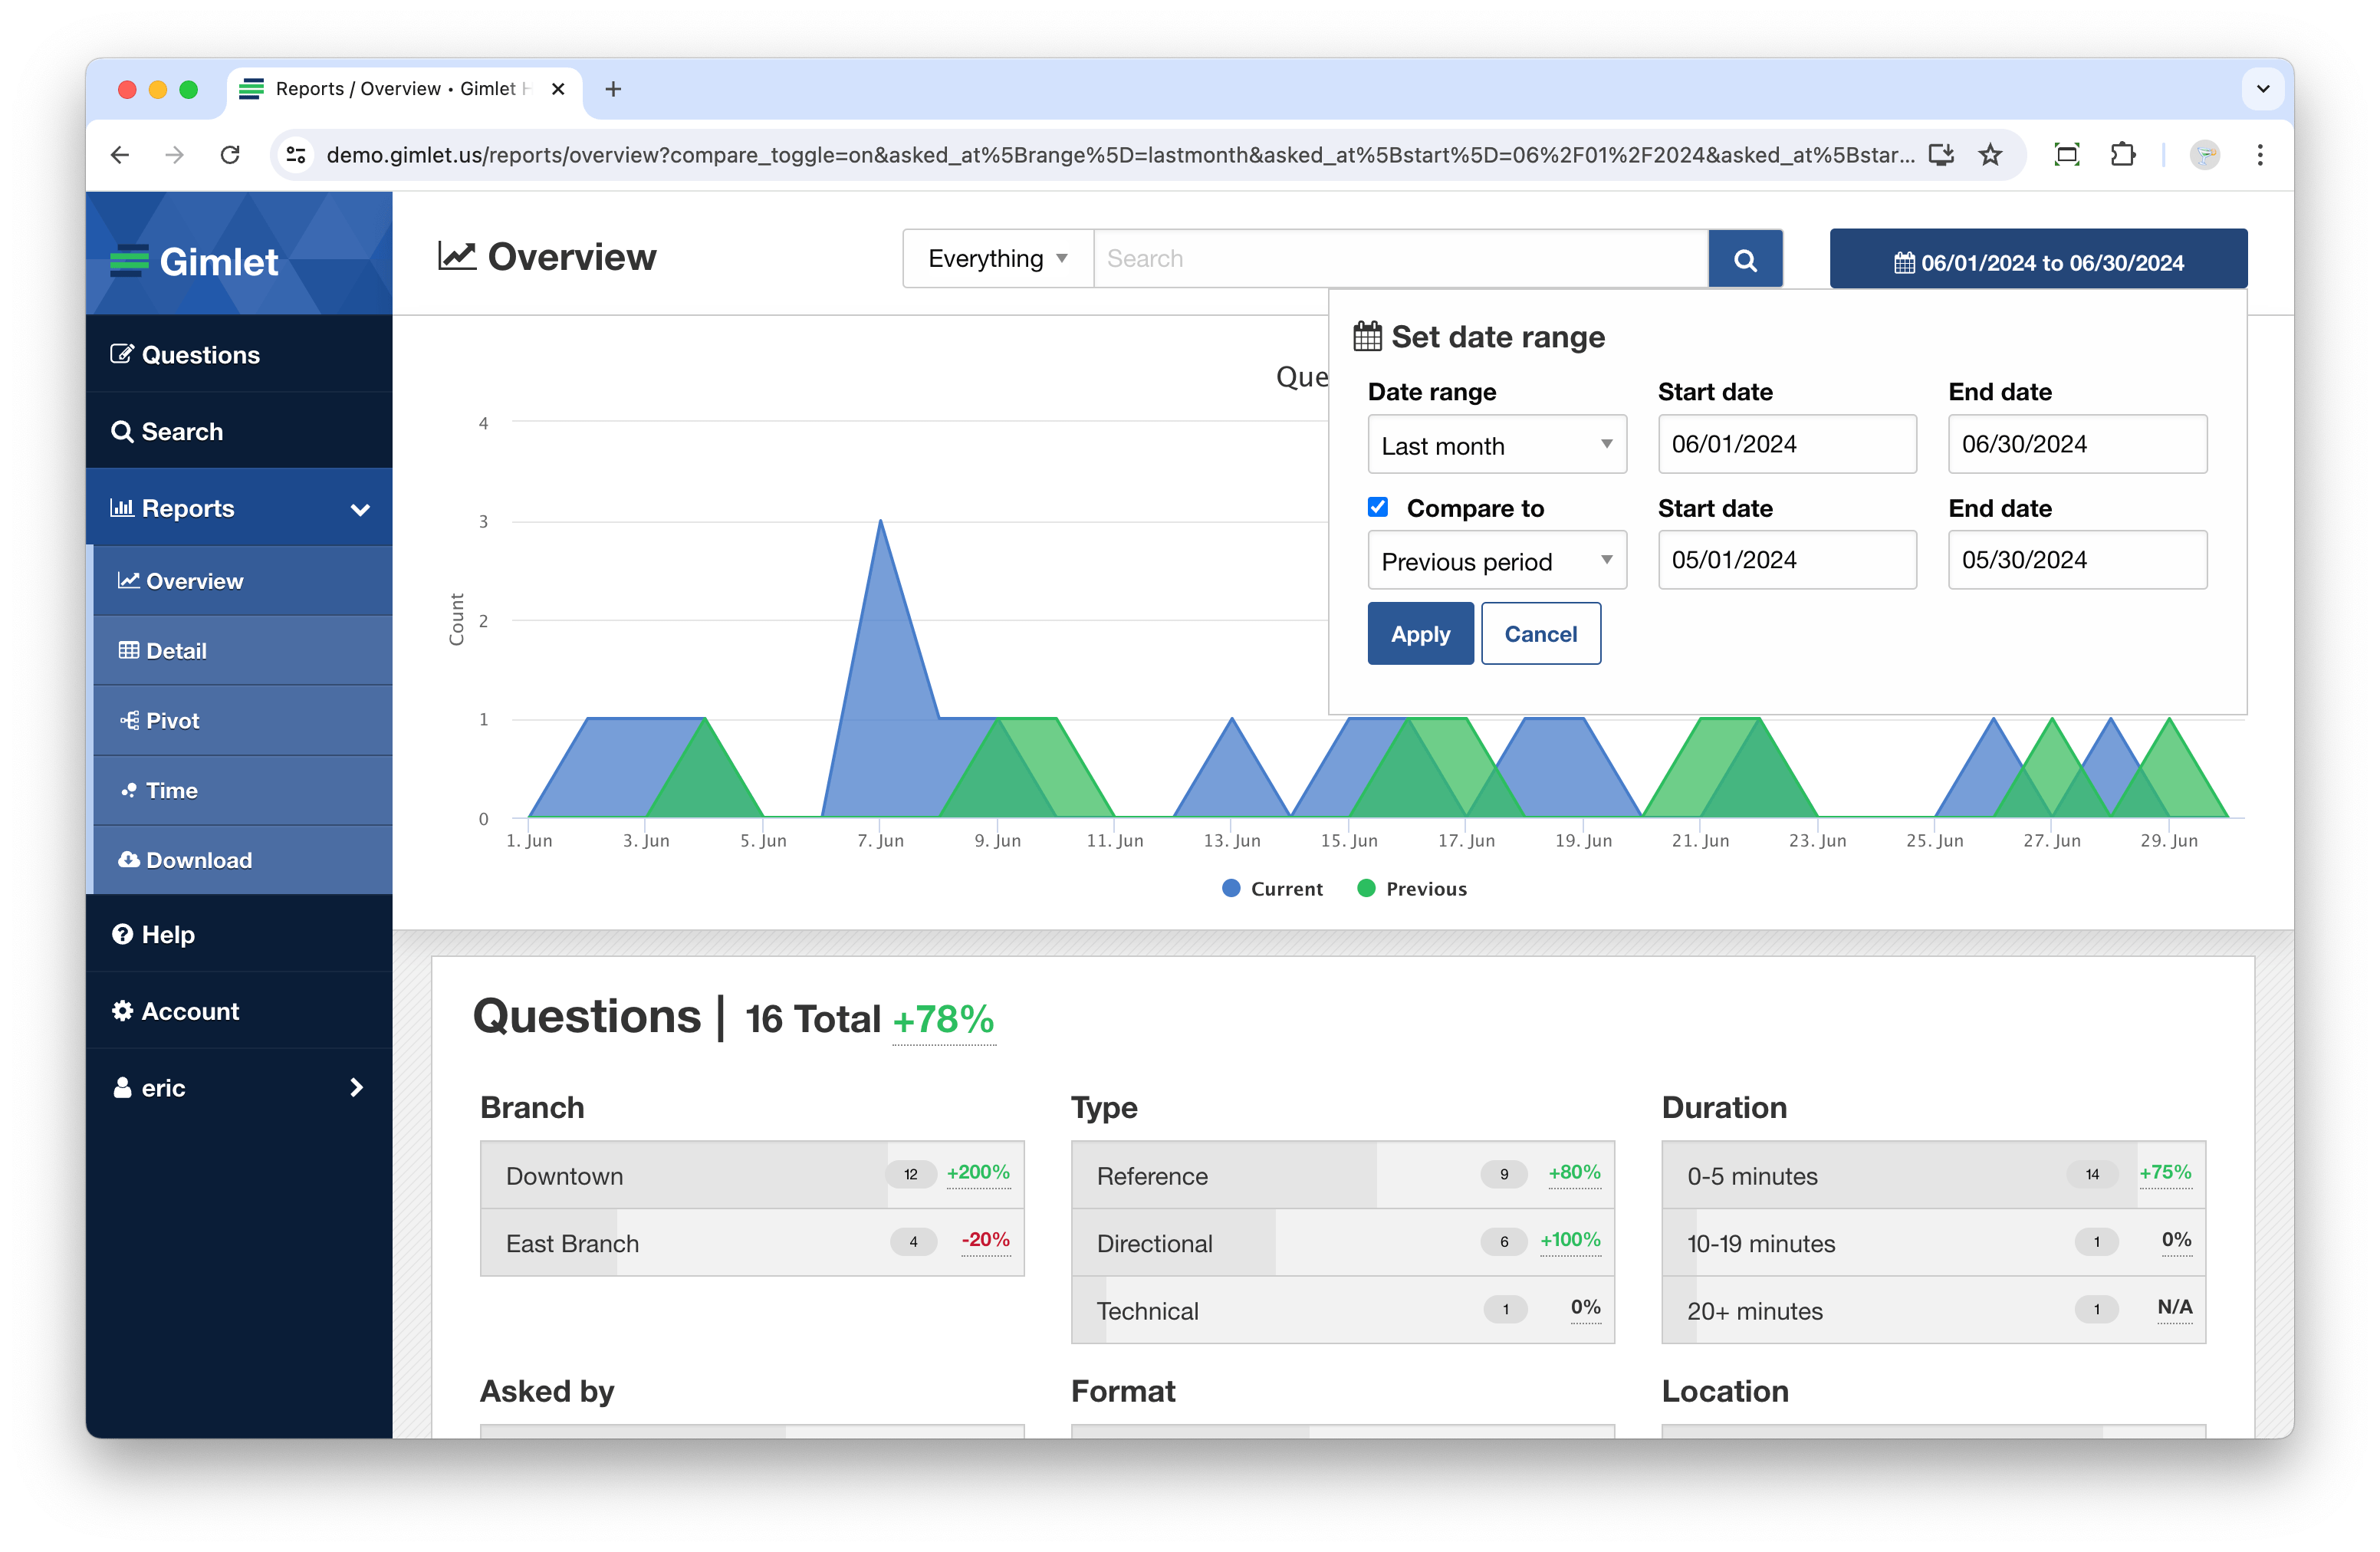Click the 06/01/2024 to 06/30/2024 date button
This screenshot has width=2380, height=1552.
click(x=2038, y=260)
